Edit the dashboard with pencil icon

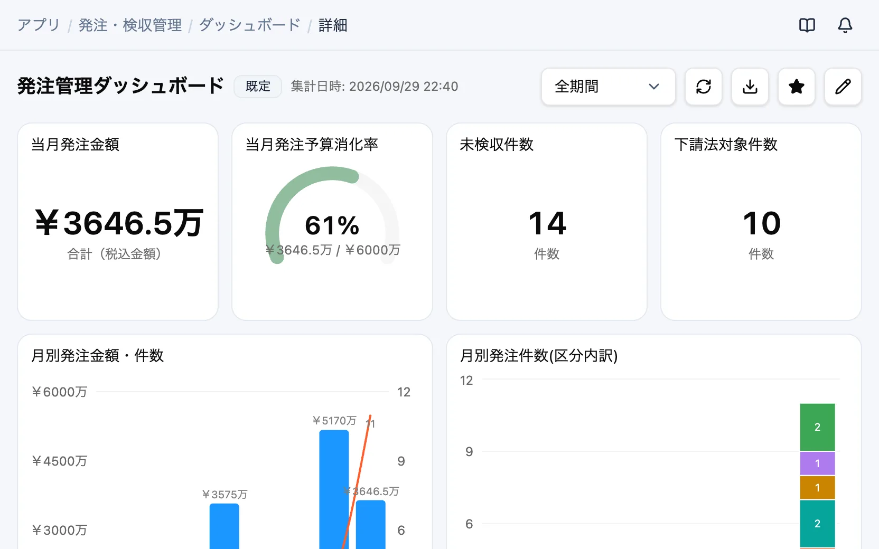coord(843,87)
